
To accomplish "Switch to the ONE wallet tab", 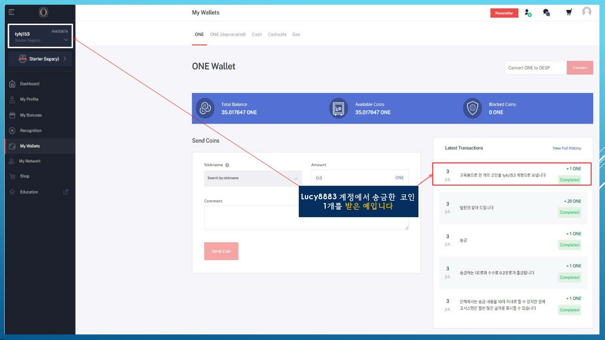I will 199,34.
